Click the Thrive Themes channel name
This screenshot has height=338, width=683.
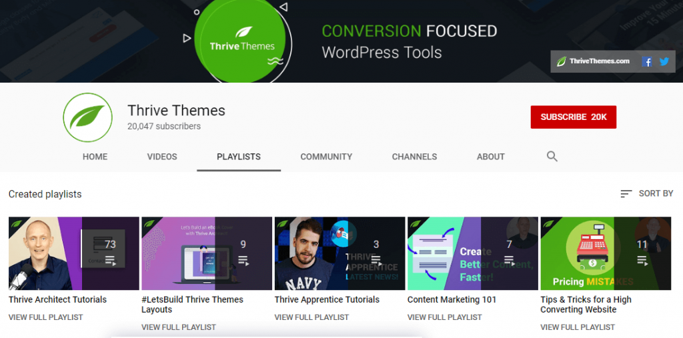pos(176,111)
